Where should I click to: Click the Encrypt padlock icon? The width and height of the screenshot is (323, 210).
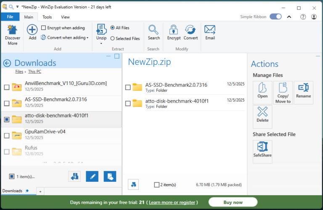(173, 30)
